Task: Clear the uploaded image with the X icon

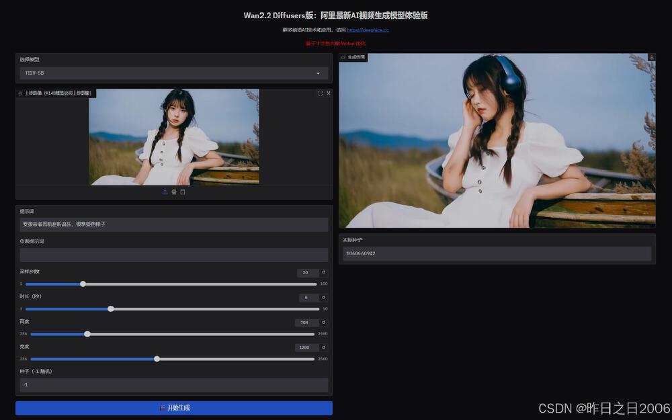Action: [329, 93]
